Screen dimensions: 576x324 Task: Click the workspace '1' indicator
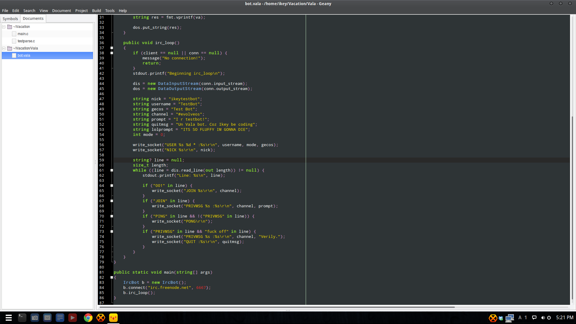(526, 318)
